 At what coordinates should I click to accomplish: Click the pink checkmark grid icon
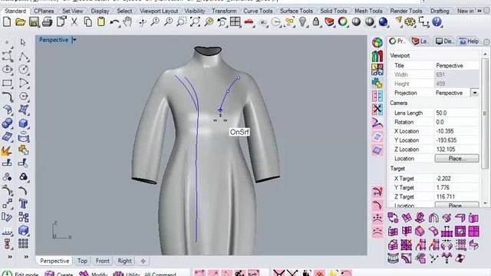click(x=460, y=232)
